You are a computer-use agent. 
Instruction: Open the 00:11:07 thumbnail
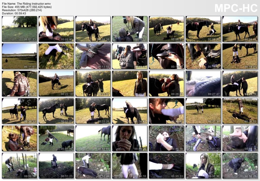click(x=19, y=56)
